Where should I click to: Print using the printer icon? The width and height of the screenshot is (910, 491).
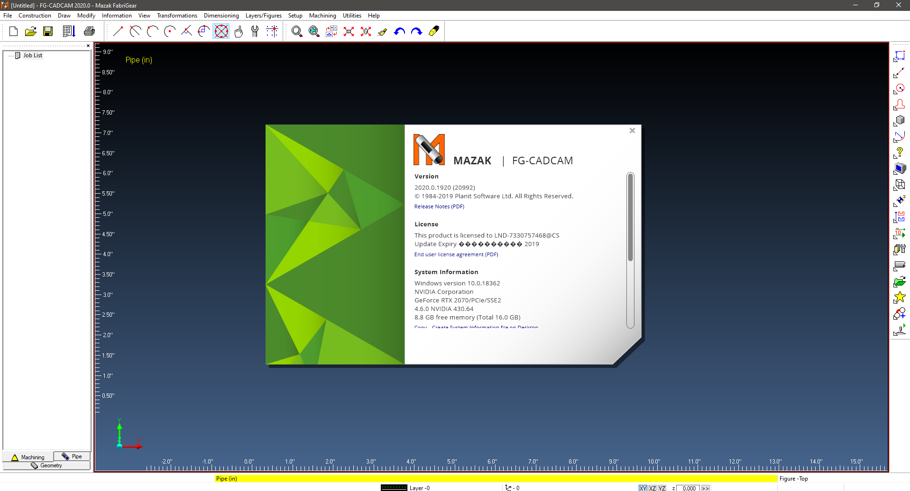coord(89,31)
